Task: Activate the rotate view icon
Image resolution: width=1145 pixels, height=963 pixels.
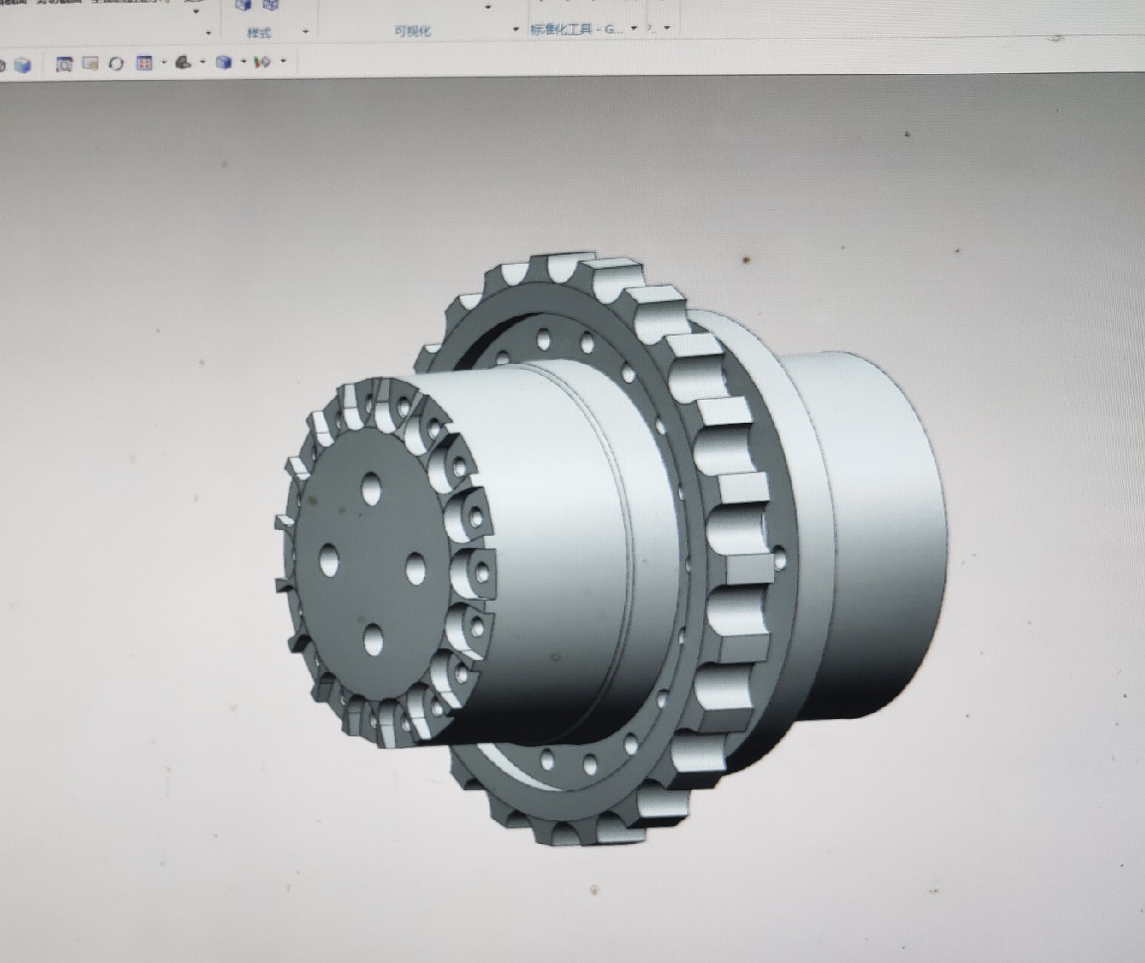Action: click(117, 64)
